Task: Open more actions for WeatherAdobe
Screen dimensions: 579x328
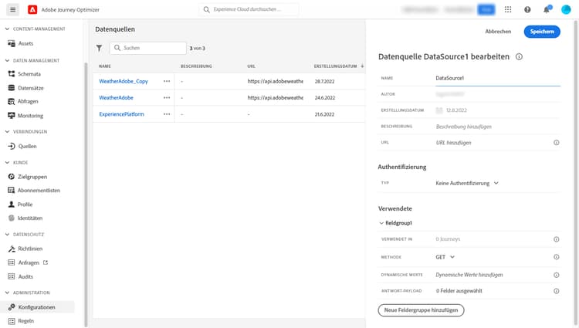Action: pyautogui.click(x=167, y=98)
